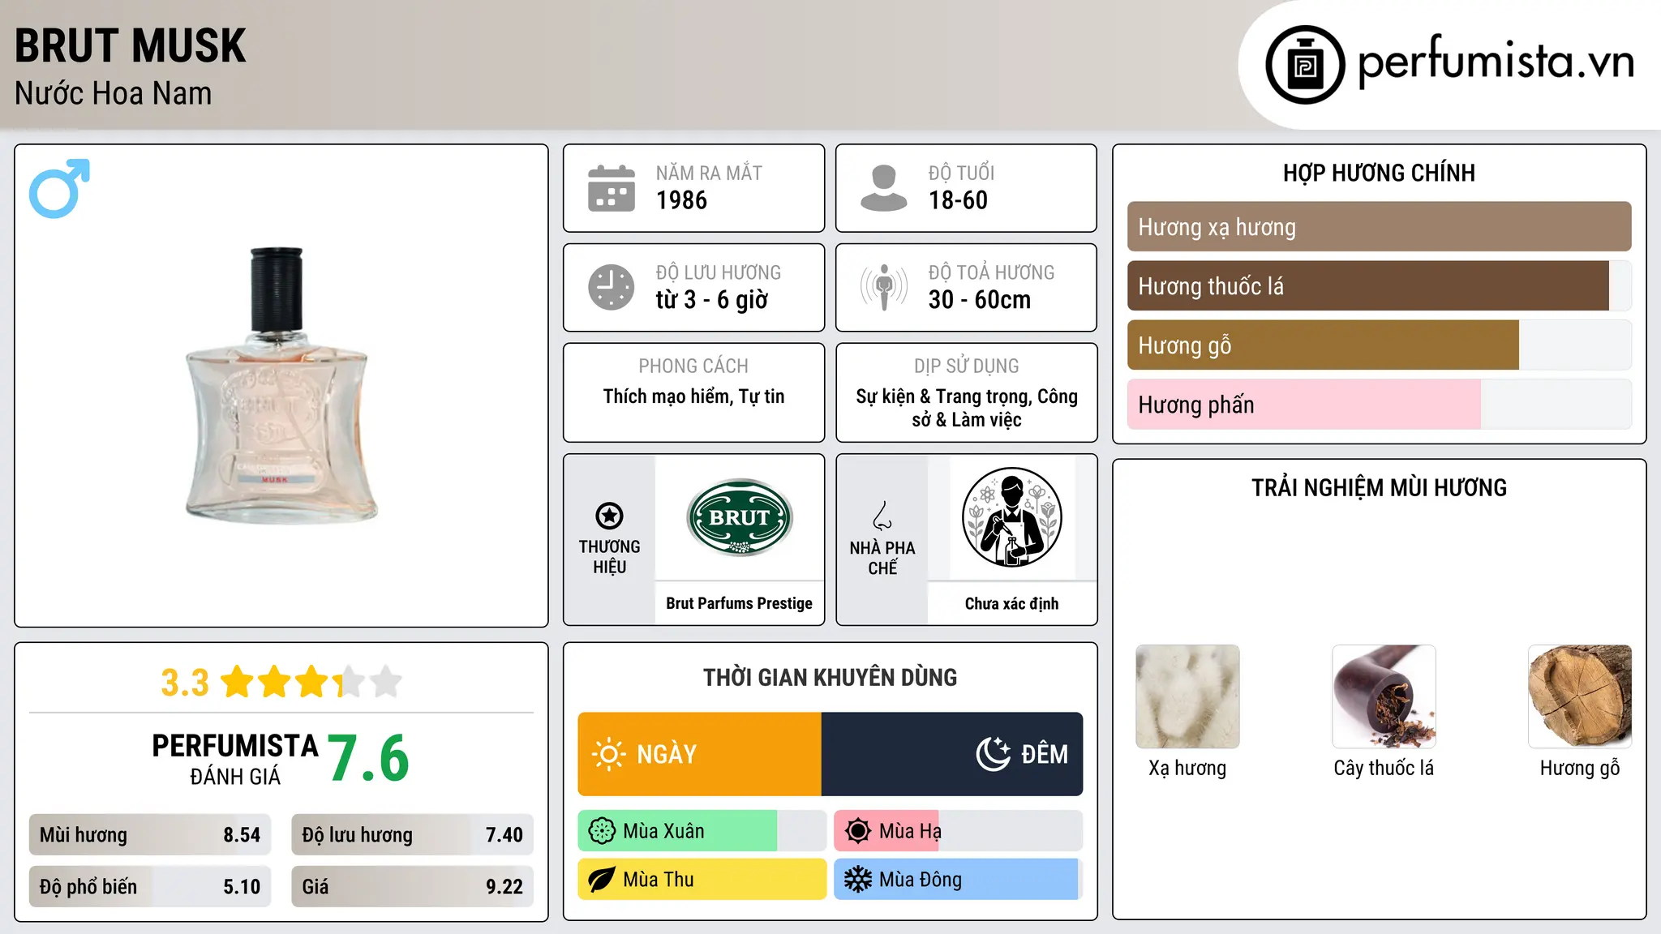
Task: Click the Brut Parfums Prestige brand name
Action: click(739, 603)
